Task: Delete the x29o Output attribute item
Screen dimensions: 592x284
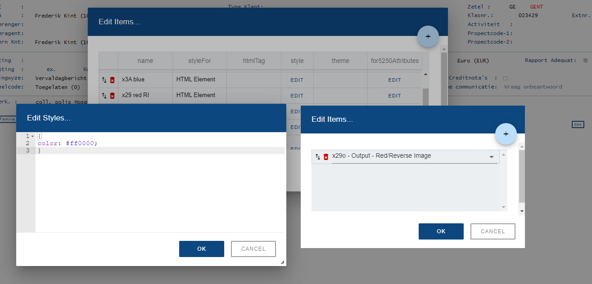Action: (x=326, y=157)
